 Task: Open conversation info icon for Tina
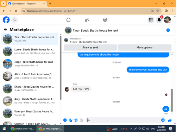168,30
